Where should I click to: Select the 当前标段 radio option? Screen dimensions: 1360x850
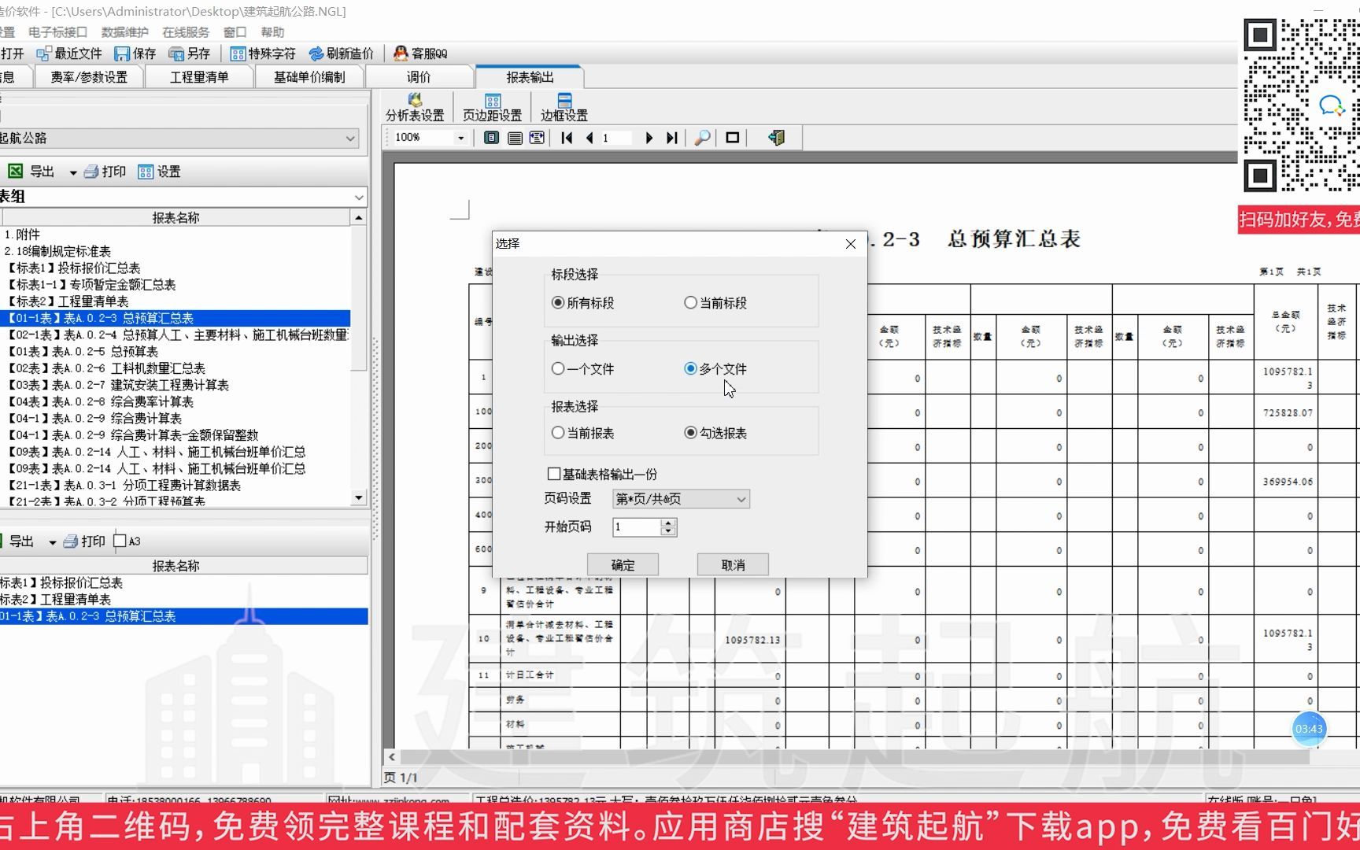(715, 303)
